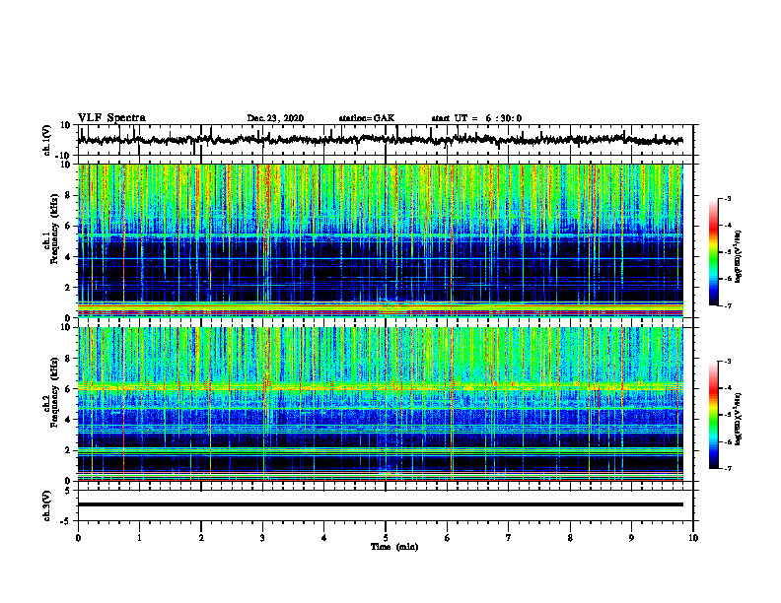Click the flat ch.3 voltage line
Viewport: 781px width, 603px height.
click(380, 504)
